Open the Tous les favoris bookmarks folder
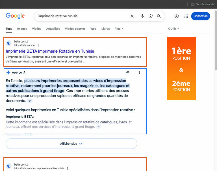Image resolution: width=217 pixels, height=171 pixels. 203,4
